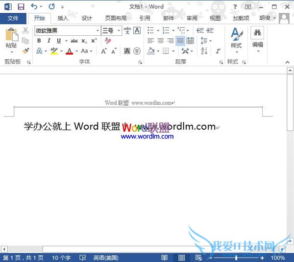Screen dimensions: 294x262
Task: Expand underline style dropdown arrow
Action: tap(66, 41)
